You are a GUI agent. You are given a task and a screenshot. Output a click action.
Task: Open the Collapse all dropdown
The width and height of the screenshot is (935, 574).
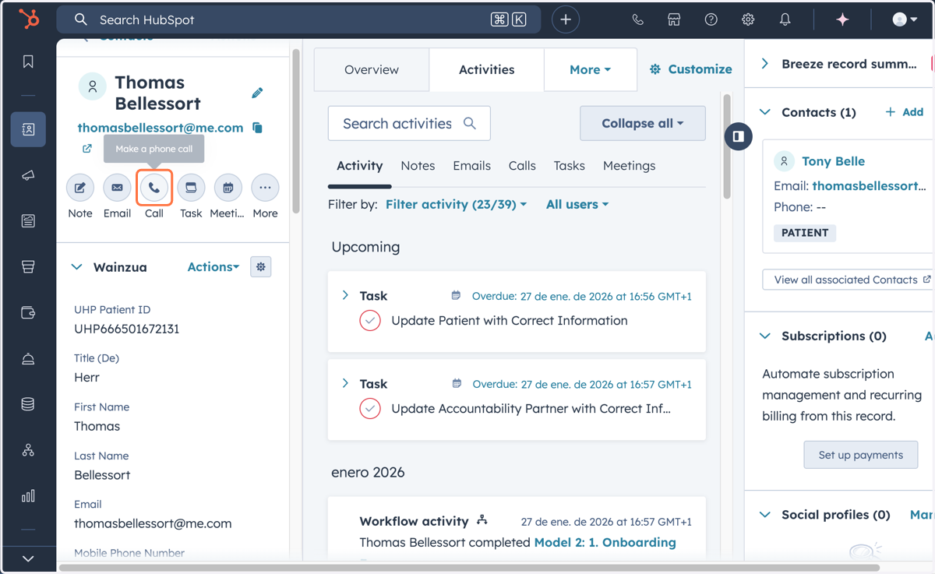coord(643,123)
